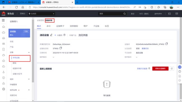Click the 重置密钥 link

[145, 48]
